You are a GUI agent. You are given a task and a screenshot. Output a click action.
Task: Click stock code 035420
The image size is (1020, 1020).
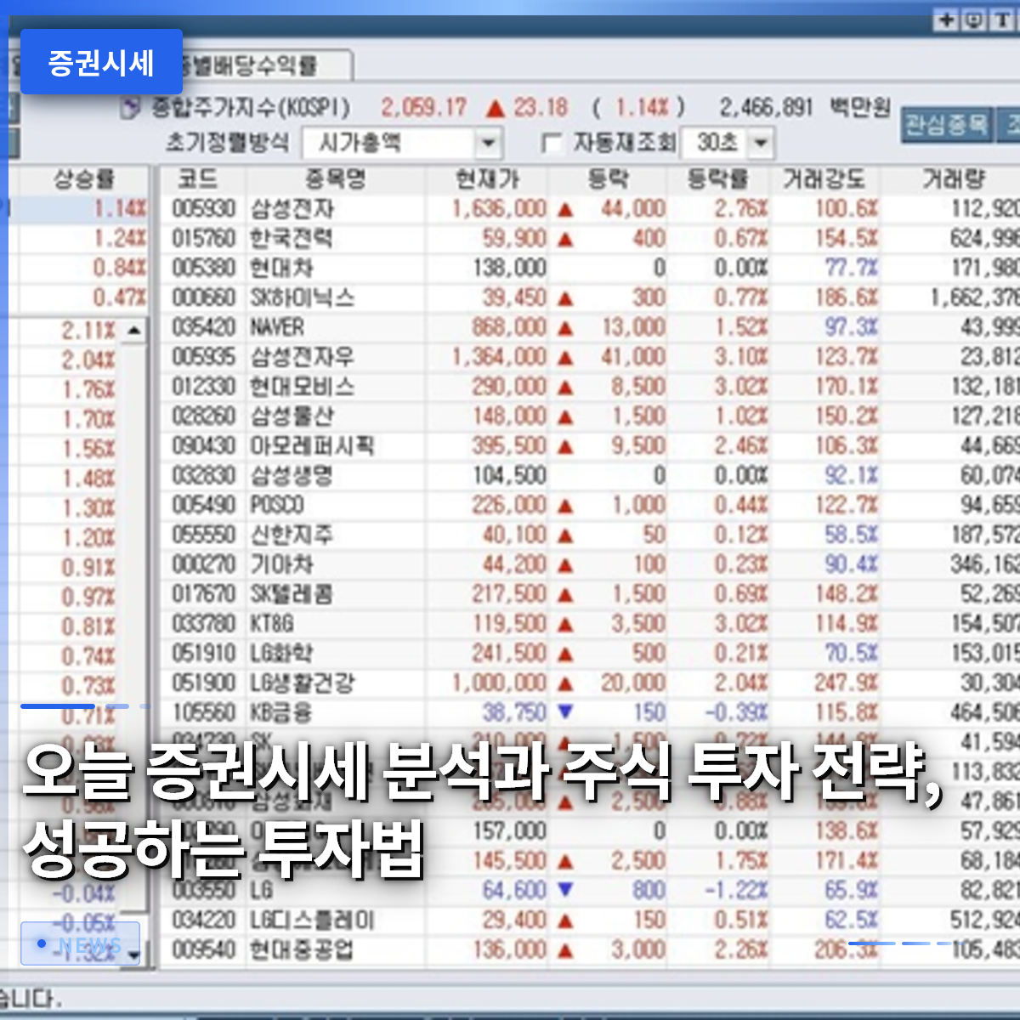pos(204,327)
